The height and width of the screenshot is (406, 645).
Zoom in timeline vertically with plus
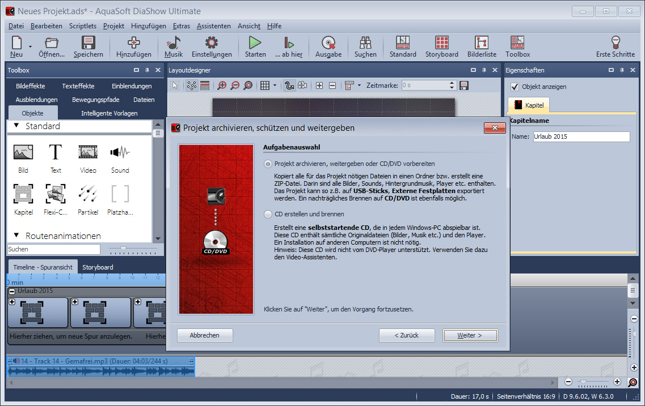(x=634, y=367)
